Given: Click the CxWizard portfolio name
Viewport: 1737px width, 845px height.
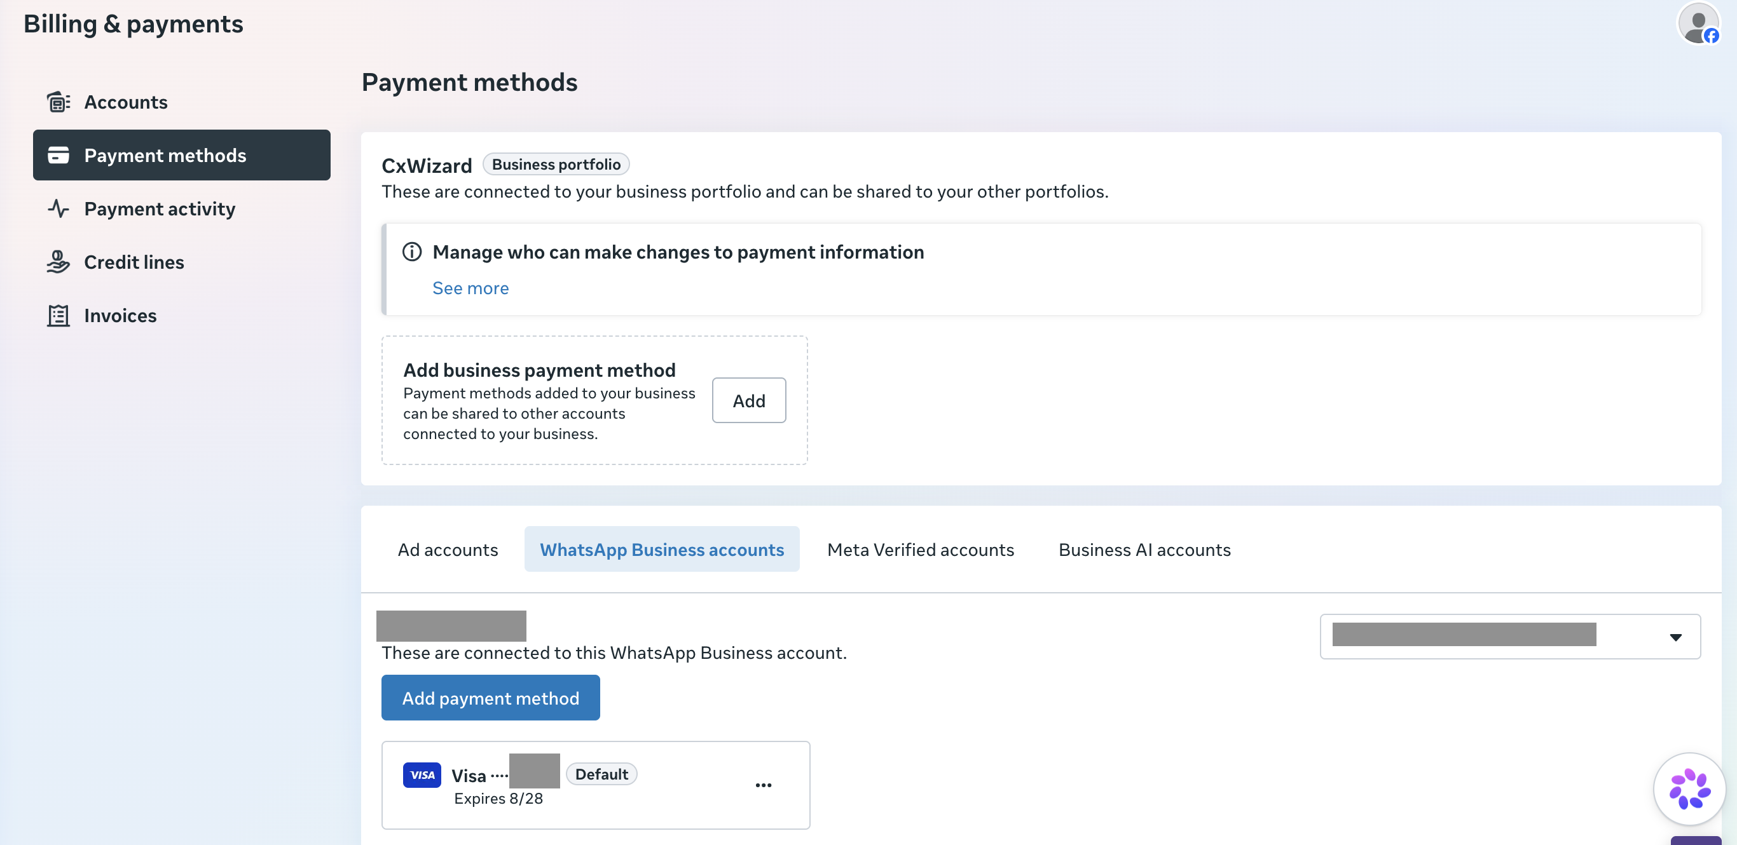Looking at the screenshot, I should click(427, 166).
